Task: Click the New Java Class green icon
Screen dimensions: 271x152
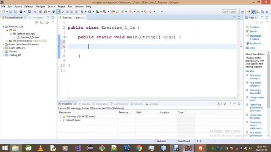Action: (45, 12)
